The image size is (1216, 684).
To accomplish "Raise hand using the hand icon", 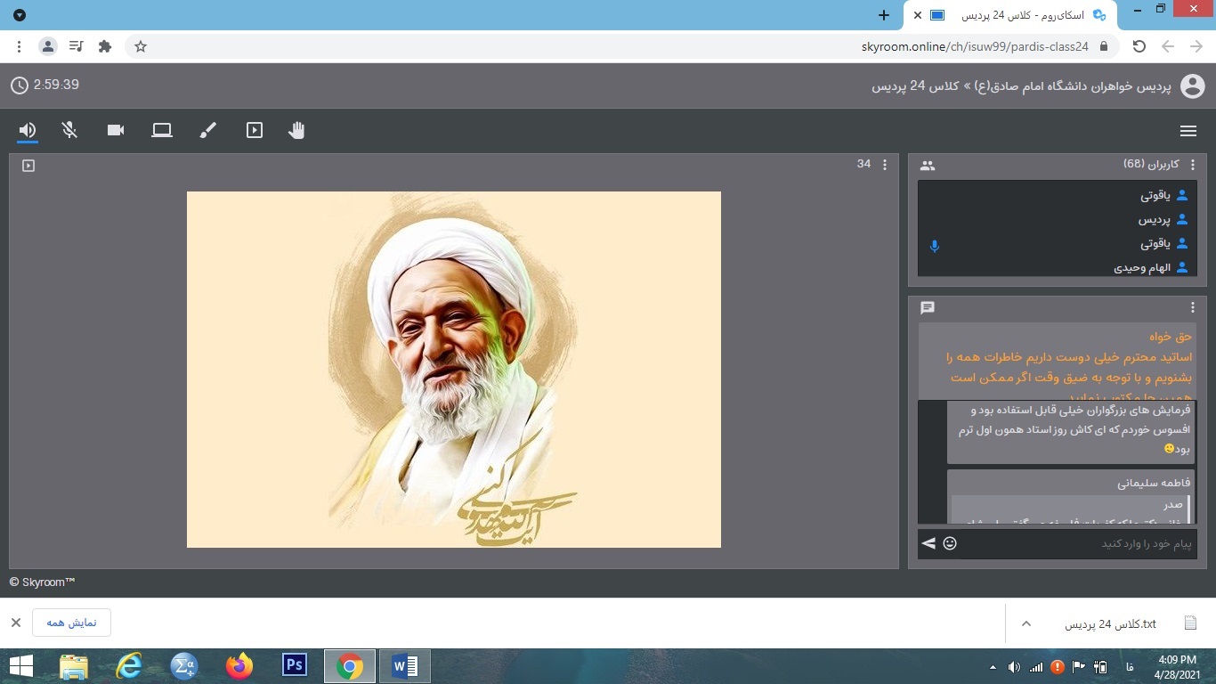I will [x=296, y=130].
